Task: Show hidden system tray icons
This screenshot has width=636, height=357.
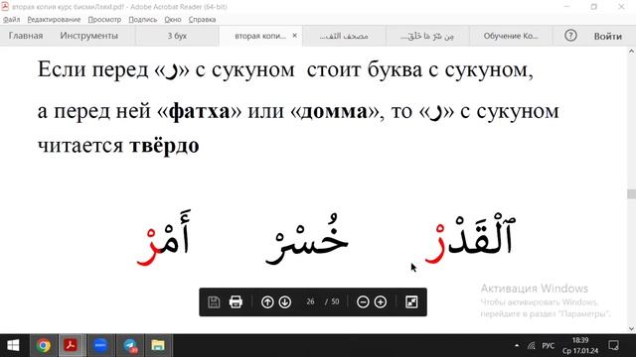Action: click(517, 346)
